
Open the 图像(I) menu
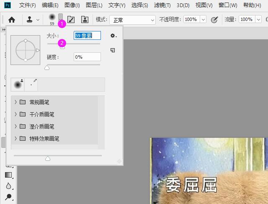(72, 5)
